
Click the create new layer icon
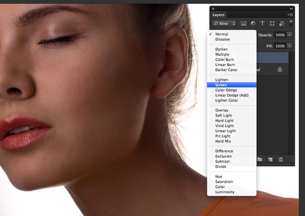pos(270,159)
